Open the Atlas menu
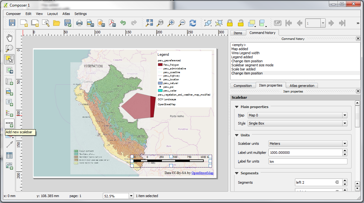The image size is (364, 203). coord(66,14)
